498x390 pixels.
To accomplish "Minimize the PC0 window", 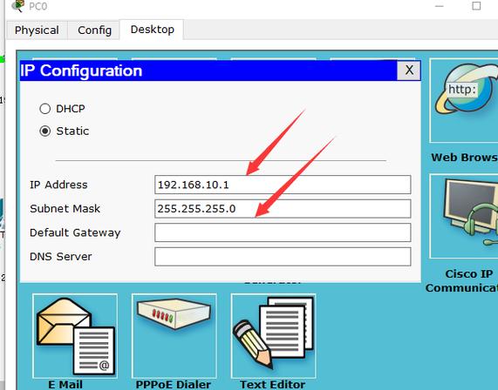I will pyautogui.click(x=440, y=6).
